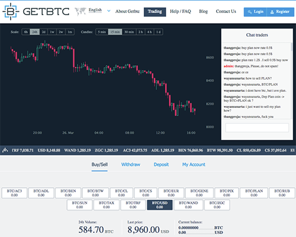The width and height of the screenshot is (296, 237).
Task: Set chart scale to 1w
Action: pyautogui.click(x=52, y=32)
